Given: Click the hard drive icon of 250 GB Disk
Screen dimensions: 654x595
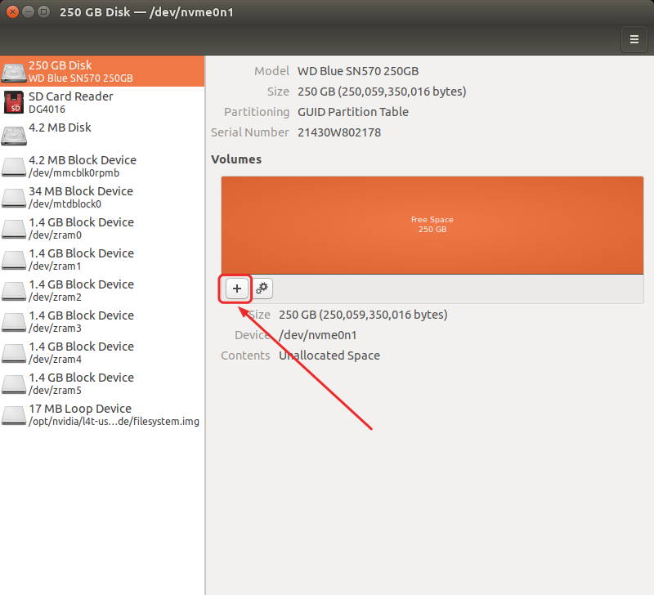Looking at the screenshot, I should (14, 72).
